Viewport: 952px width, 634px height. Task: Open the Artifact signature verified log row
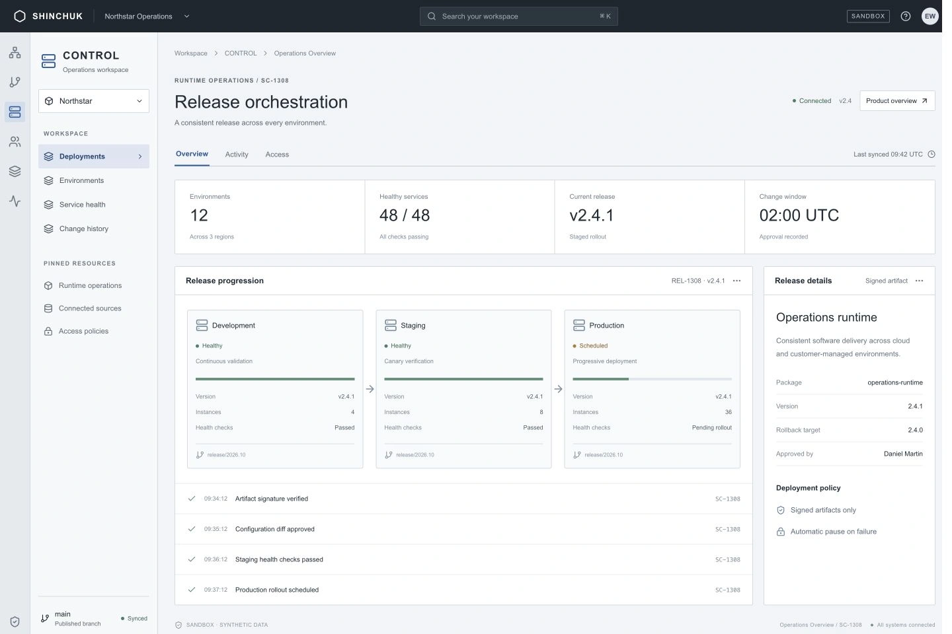[463, 499]
